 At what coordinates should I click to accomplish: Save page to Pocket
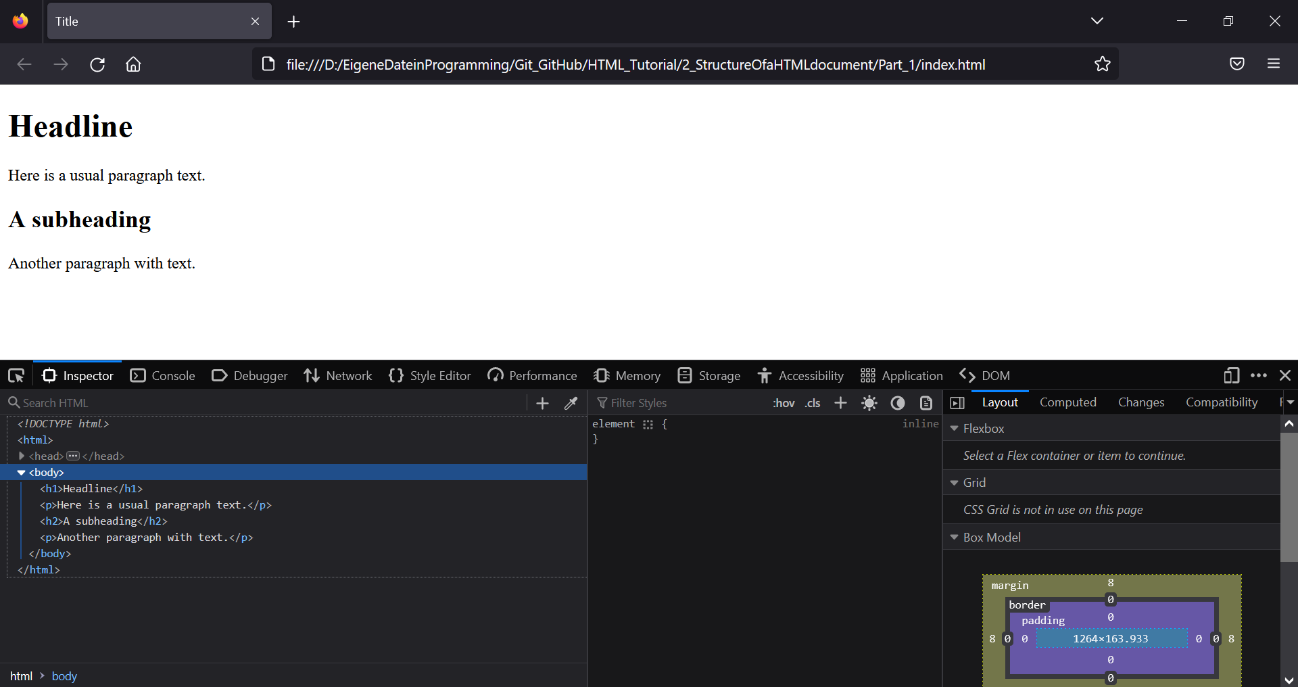1237,64
